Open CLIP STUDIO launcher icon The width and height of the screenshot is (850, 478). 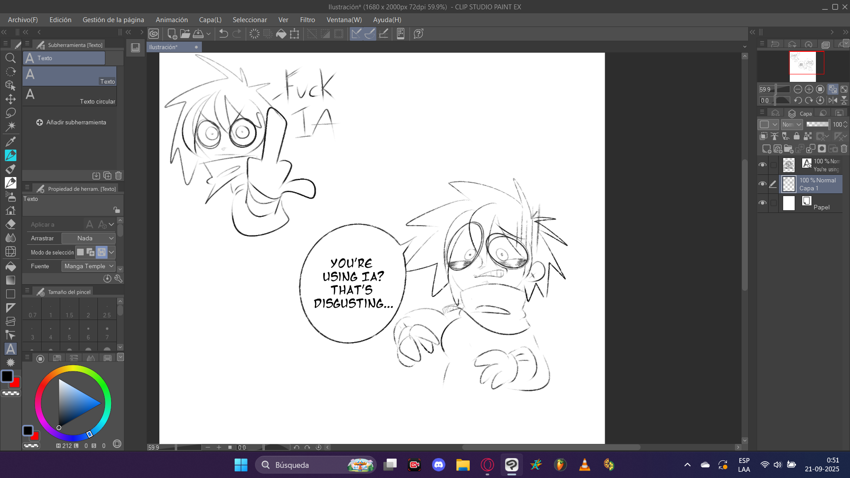(x=154, y=34)
